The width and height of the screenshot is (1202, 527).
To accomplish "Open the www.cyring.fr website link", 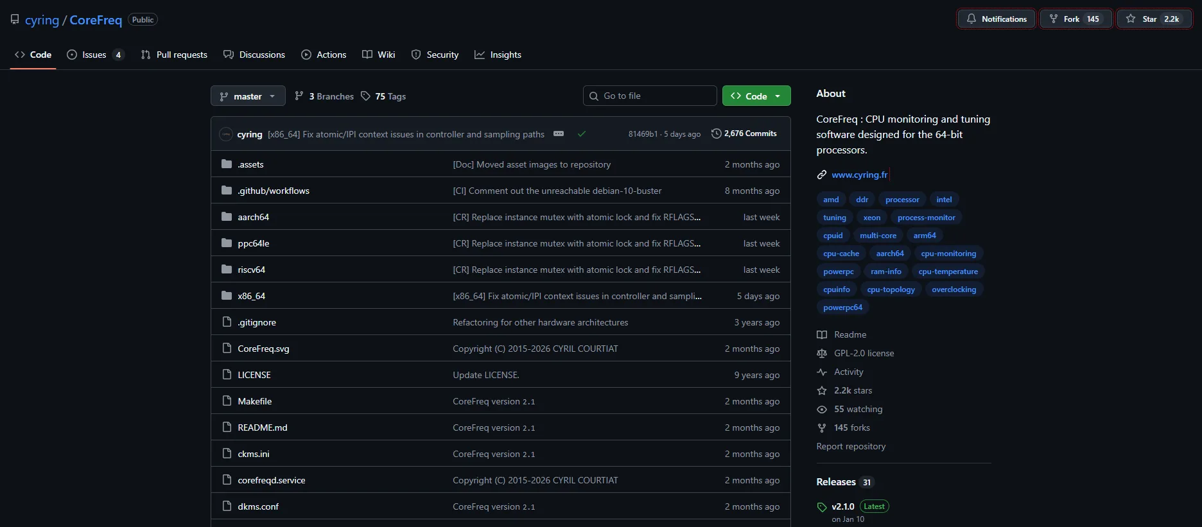I will point(859,175).
